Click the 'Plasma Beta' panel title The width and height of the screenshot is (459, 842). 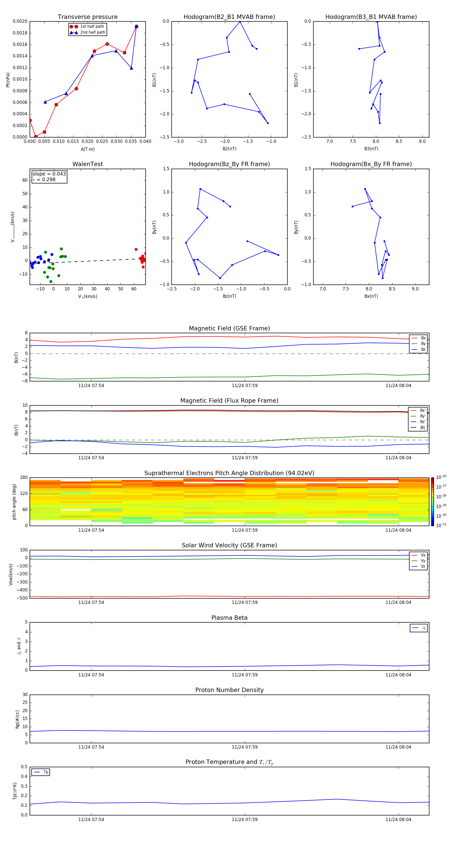coord(229,618)
